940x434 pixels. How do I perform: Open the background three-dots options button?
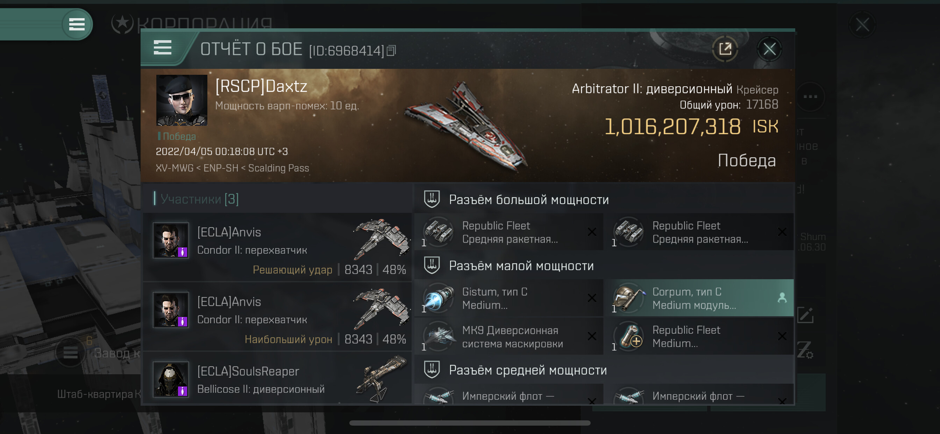810,97
